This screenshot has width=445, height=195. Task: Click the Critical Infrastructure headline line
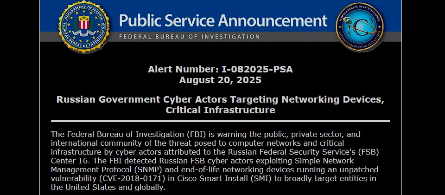click(x=220, y=110)
